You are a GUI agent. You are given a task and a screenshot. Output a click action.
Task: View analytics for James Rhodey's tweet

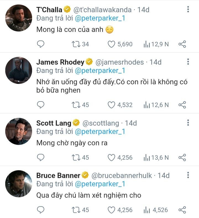click(146, 105)
